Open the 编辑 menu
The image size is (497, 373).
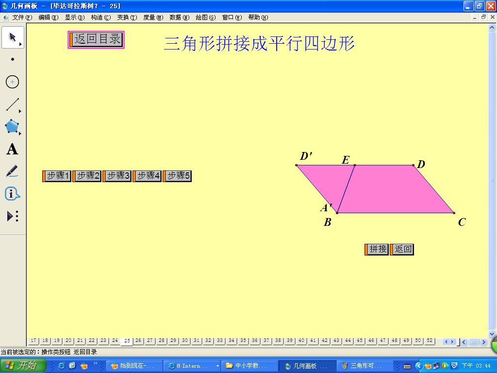(49, 17)
